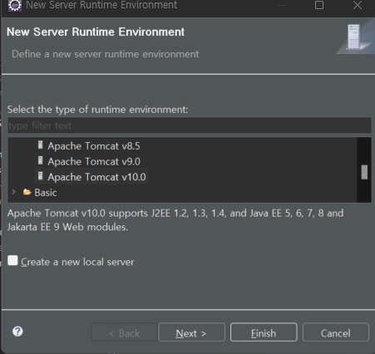Screen dimensions: 375x354
Task: Select the Basic tree label
Action: pyautogui.click(x=46, y=193)
